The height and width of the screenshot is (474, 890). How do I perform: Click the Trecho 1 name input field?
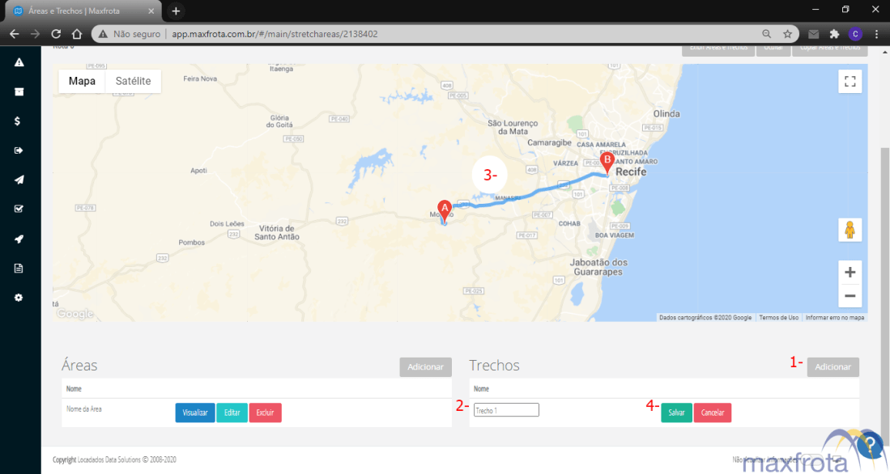tap(506, 410)
